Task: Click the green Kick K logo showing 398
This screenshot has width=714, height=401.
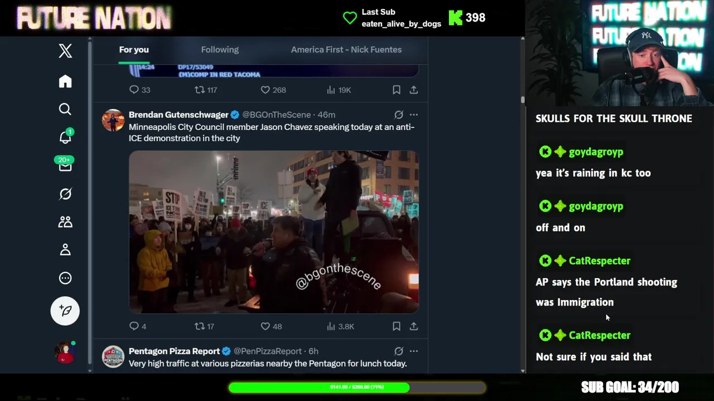Action: 456,18
